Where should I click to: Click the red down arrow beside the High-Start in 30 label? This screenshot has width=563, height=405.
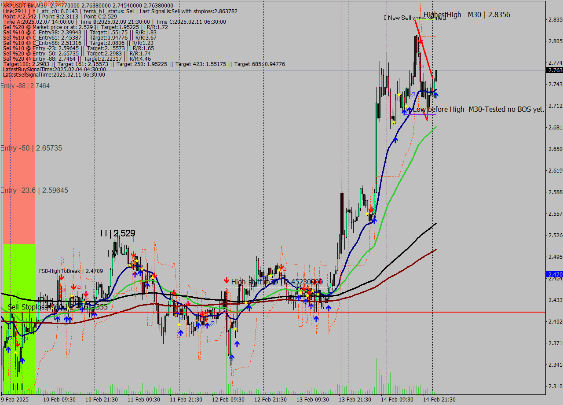click(x=227, y=280)
